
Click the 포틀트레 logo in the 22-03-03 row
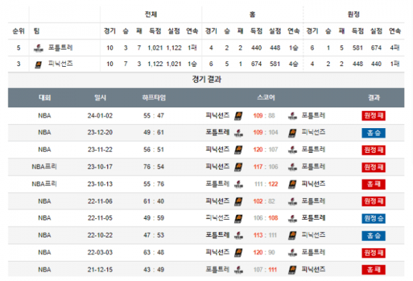[293, 253]
